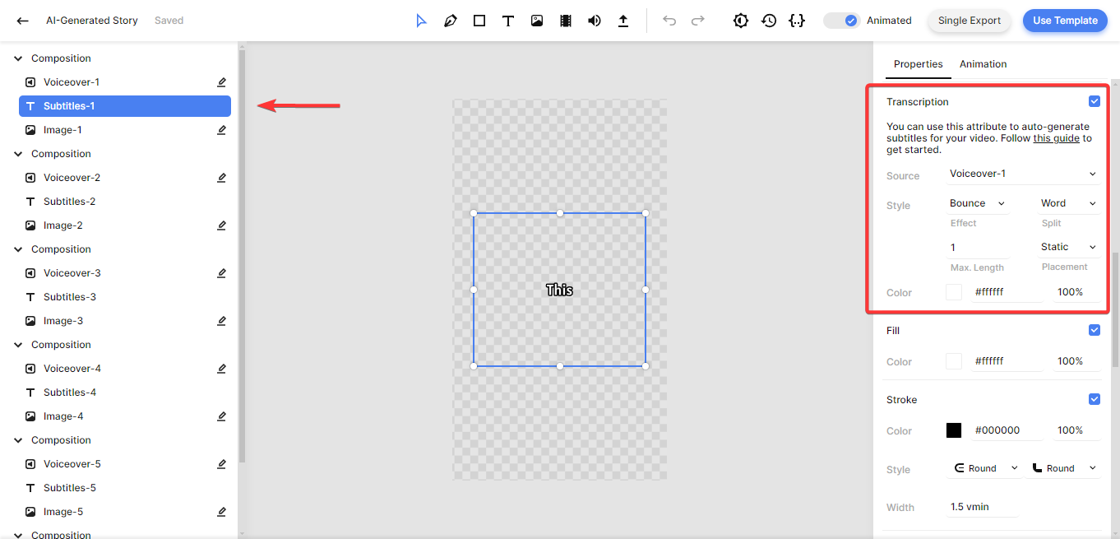This screenshot has height=539, width=1120.
Task: Open the Source dropdown showing Voiceover-1
Action: [x=1022, y=174]
